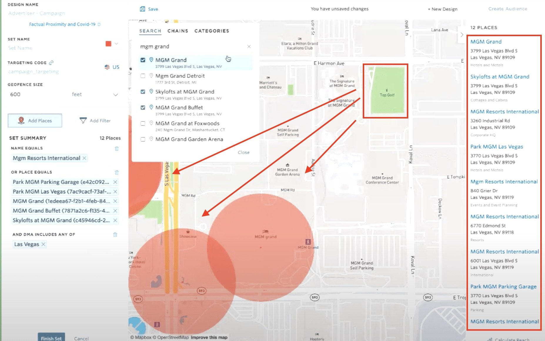Uncheck Skylofts at MGM Grand result
The height and width of the screenshot is (341, 545).
pyautogui.click(x=143, y=92)
